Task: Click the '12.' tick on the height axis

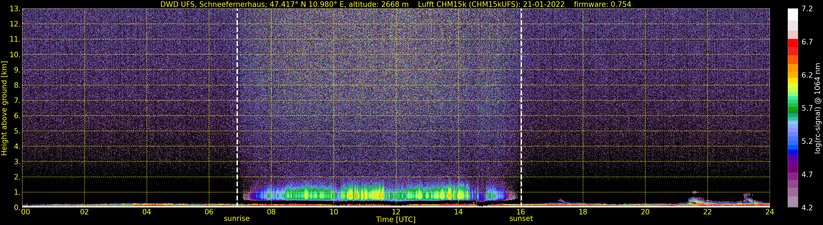Action: 15,24
